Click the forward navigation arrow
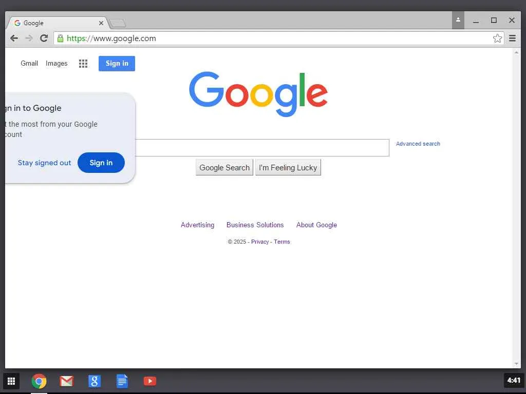Screen dimensions: 526x394 29,38
